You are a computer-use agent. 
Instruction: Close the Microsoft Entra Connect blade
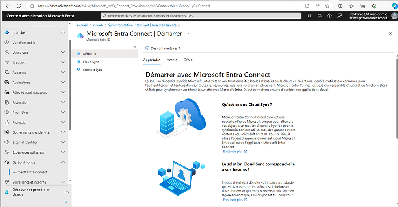tap(390, 34)
